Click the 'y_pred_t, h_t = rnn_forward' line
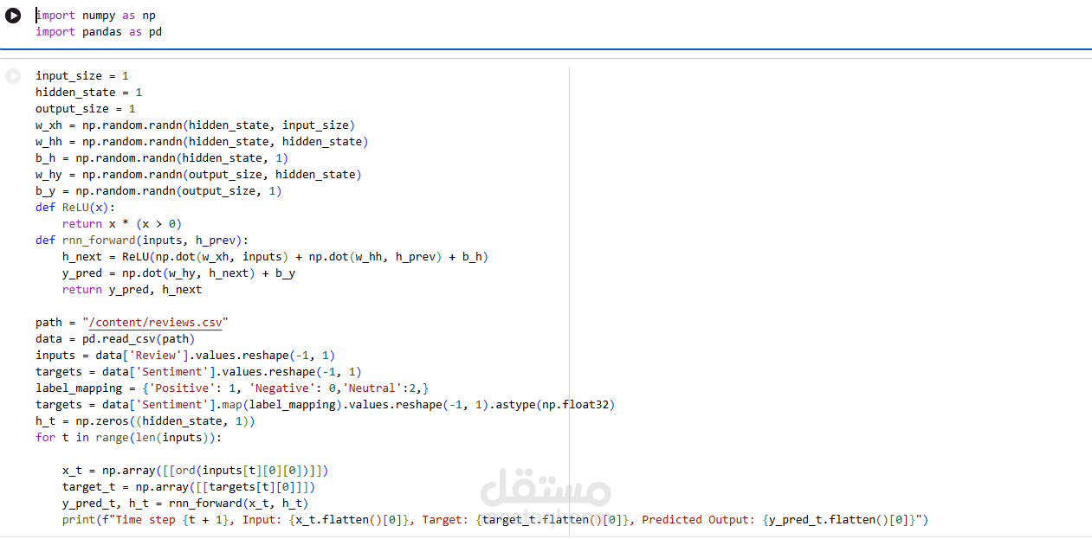This screenshot has height=539, width=1092. pyautogui.click(x=185, y=504)
